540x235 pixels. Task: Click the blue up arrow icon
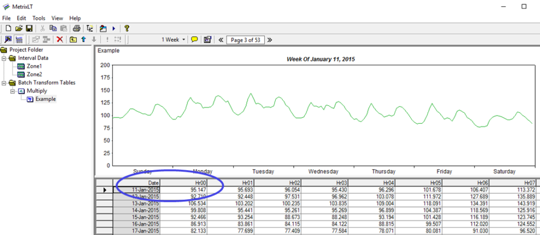click(x=83, y=40)
